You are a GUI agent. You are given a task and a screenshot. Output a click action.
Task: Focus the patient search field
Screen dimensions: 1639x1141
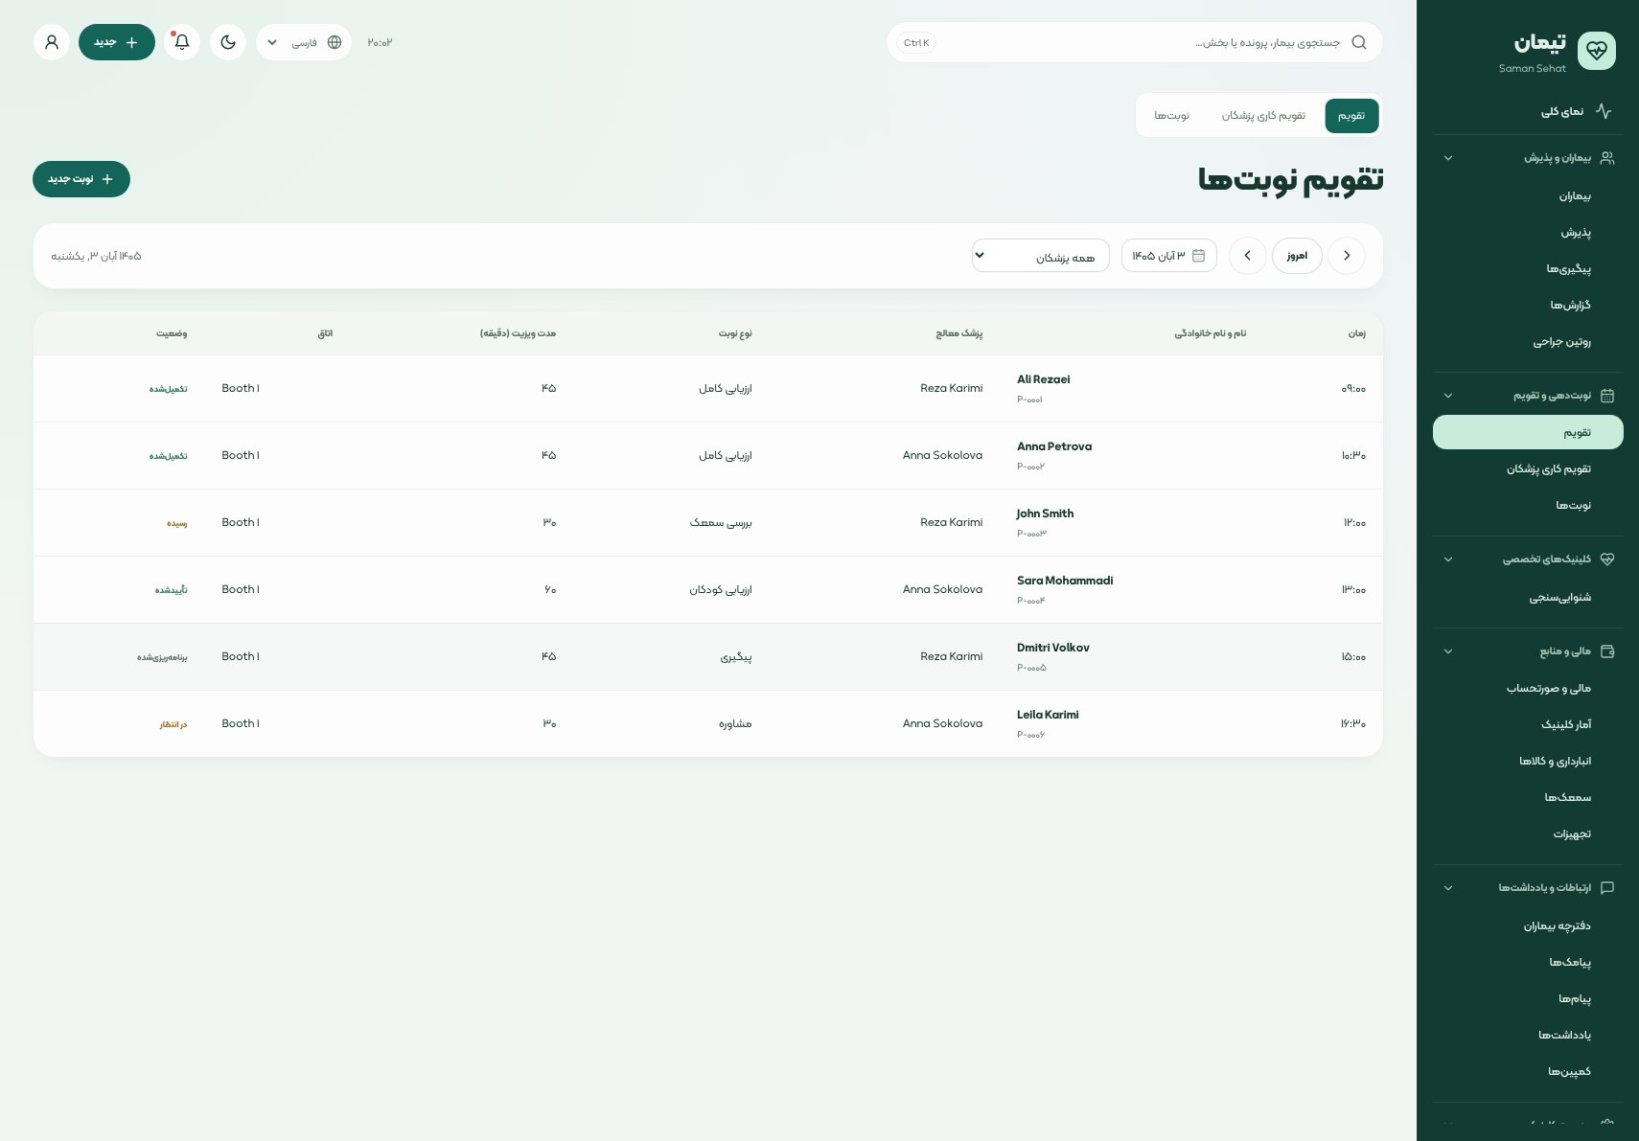[1135, 42]
